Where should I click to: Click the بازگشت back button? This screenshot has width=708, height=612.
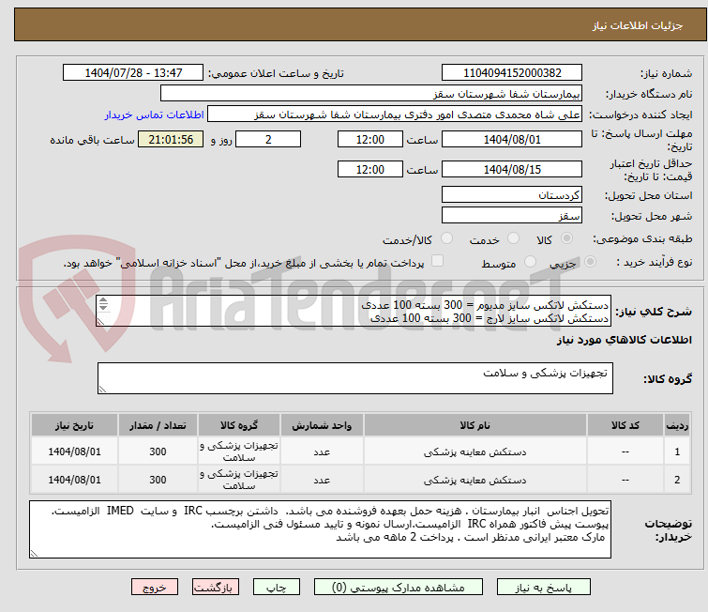[x=216, y=588]
